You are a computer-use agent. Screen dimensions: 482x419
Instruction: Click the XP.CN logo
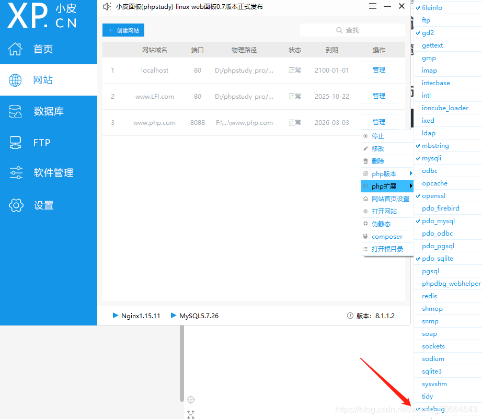(42, 15)
